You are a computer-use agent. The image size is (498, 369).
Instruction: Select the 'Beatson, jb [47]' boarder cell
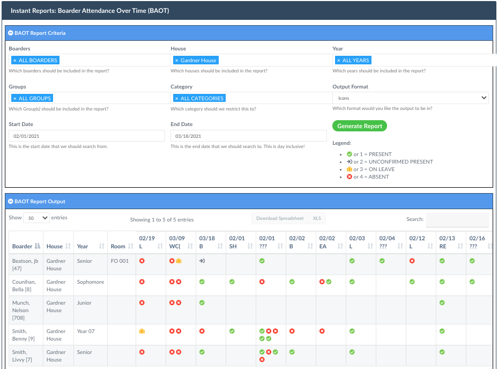[26, 264]
